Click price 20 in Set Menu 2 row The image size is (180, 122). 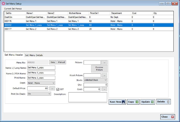tap(90, 29)
